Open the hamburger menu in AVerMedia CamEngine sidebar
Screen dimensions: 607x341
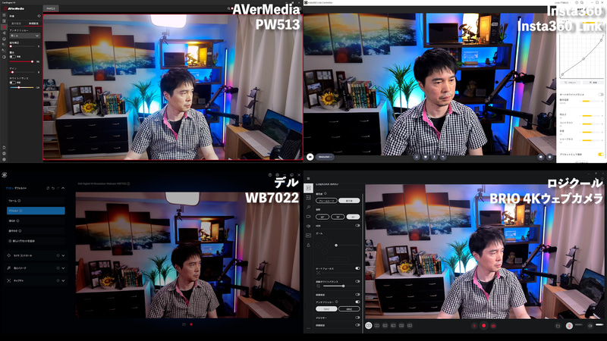(x=4, y=15)
